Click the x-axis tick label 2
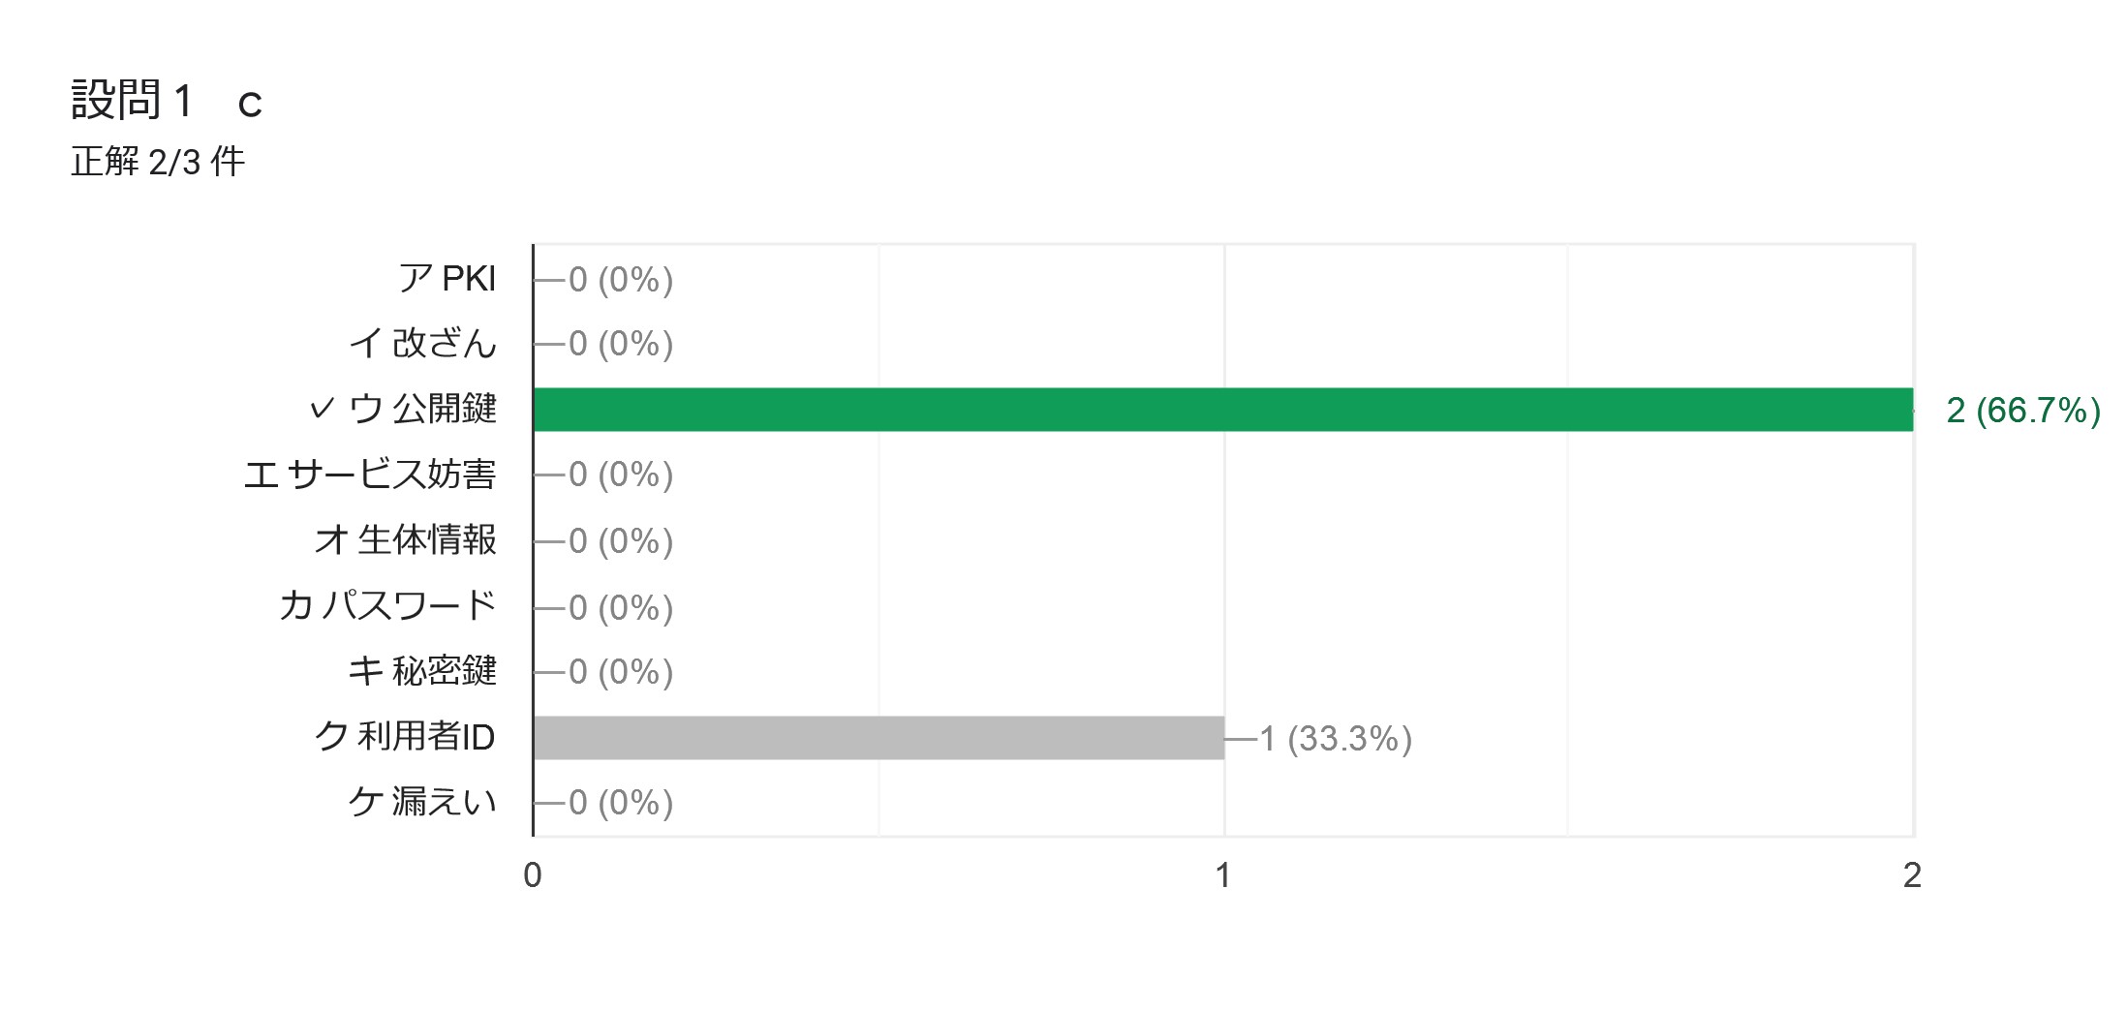This screenshot has height=1011, width=2127. (1912, 875)
